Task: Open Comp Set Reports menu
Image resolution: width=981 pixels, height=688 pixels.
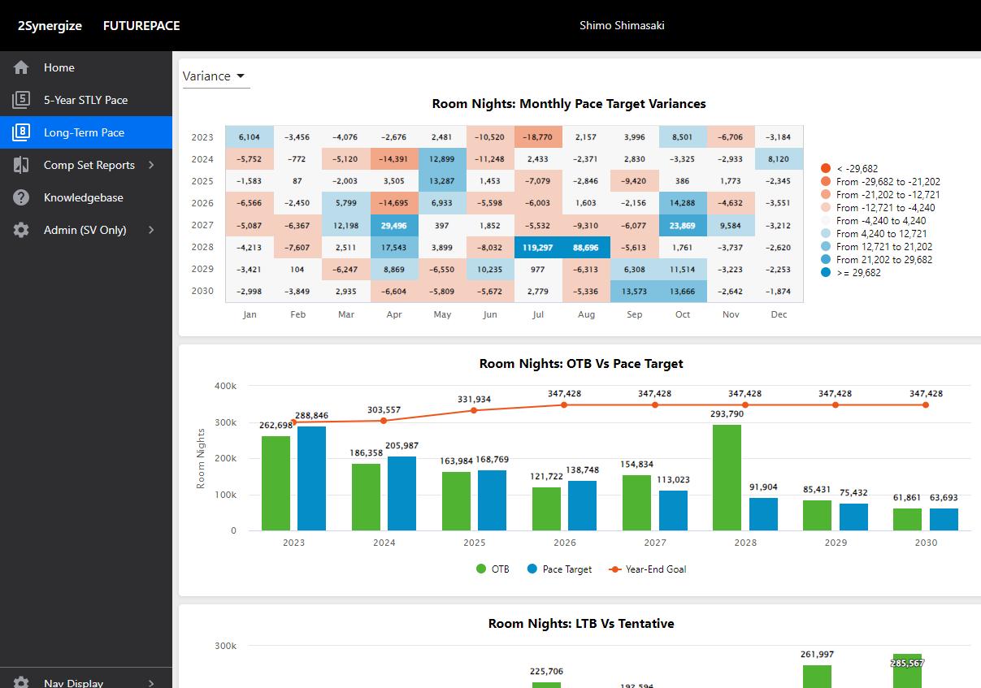Action: [86, 165]
